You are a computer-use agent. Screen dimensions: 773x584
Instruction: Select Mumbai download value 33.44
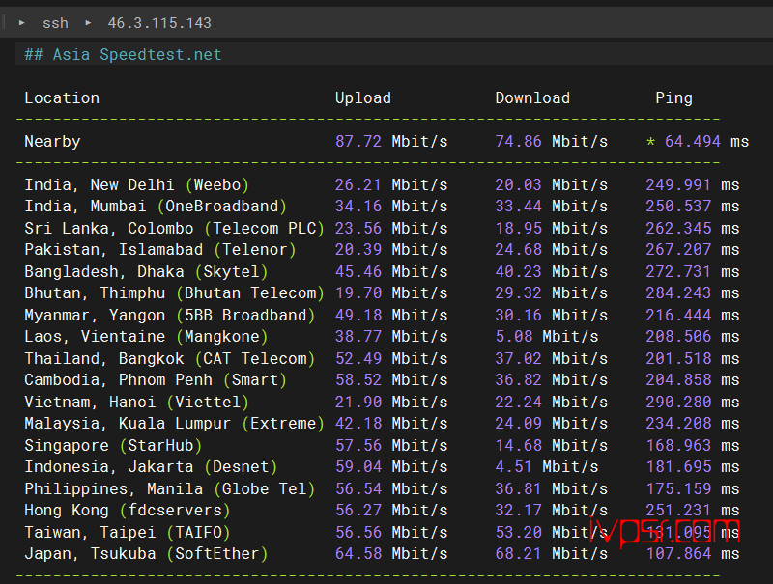(518, 207)
